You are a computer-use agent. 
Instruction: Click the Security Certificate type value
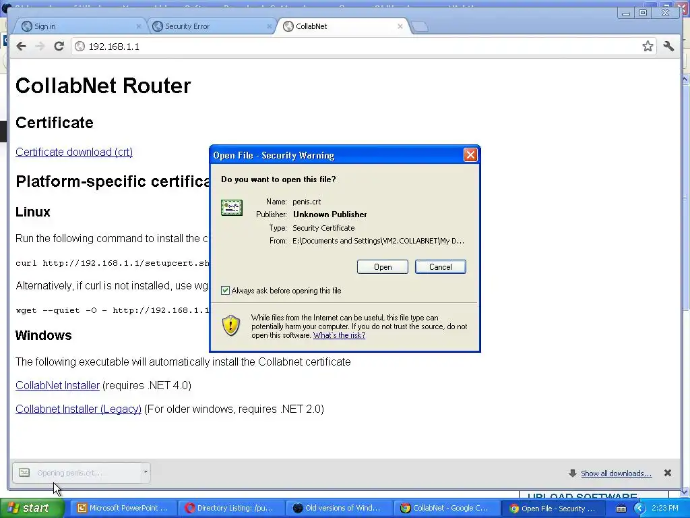click(x=323, y=228)
